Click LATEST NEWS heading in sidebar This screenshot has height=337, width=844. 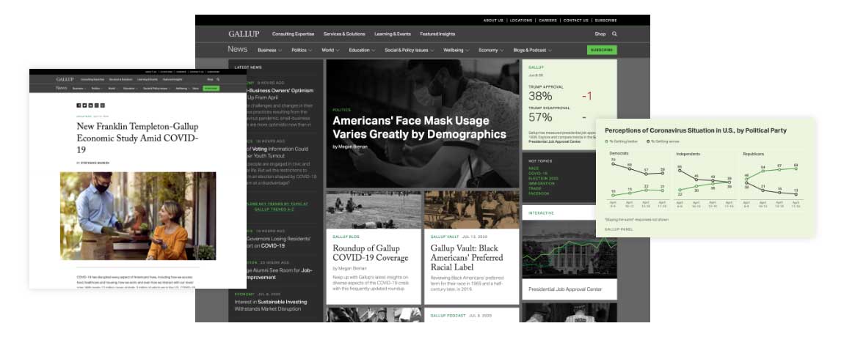pos(248,67)
